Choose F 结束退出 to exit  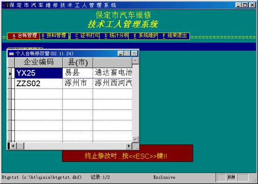click(174, 36)
